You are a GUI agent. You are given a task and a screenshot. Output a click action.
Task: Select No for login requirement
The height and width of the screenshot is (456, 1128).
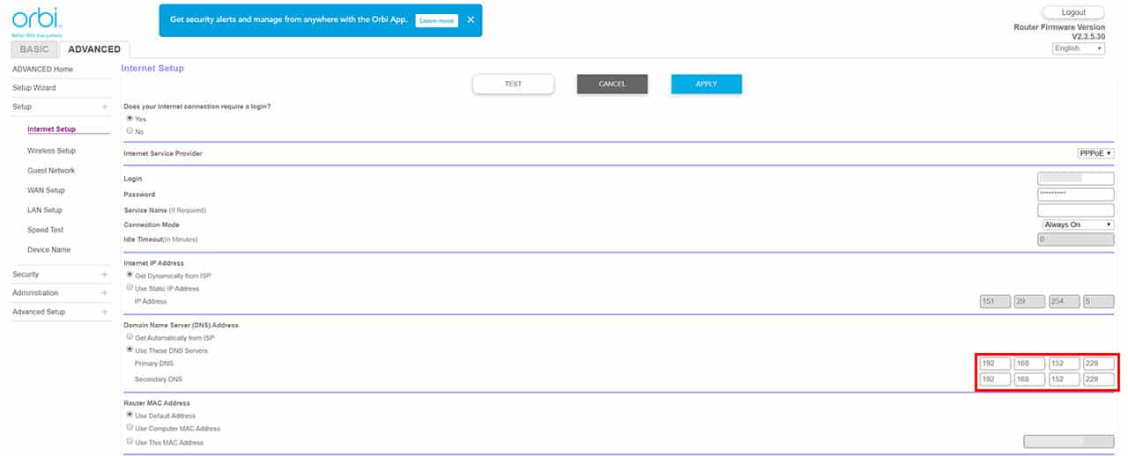pos(130,131)
